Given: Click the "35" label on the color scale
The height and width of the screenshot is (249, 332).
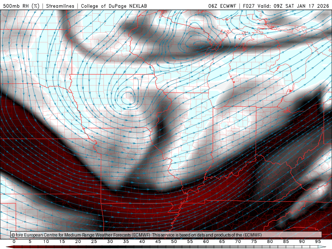Looking at the screenshot, I should pyautogui.click(x=126, y=242).
